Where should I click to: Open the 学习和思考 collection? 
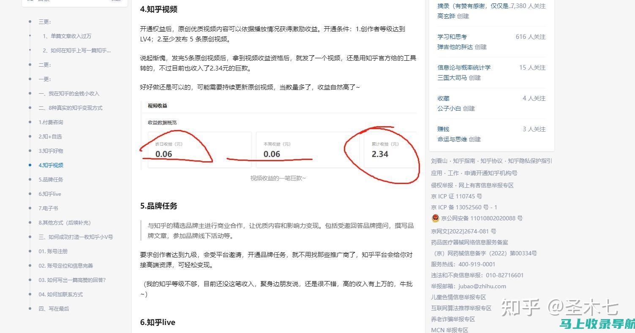tap(452, 37)
